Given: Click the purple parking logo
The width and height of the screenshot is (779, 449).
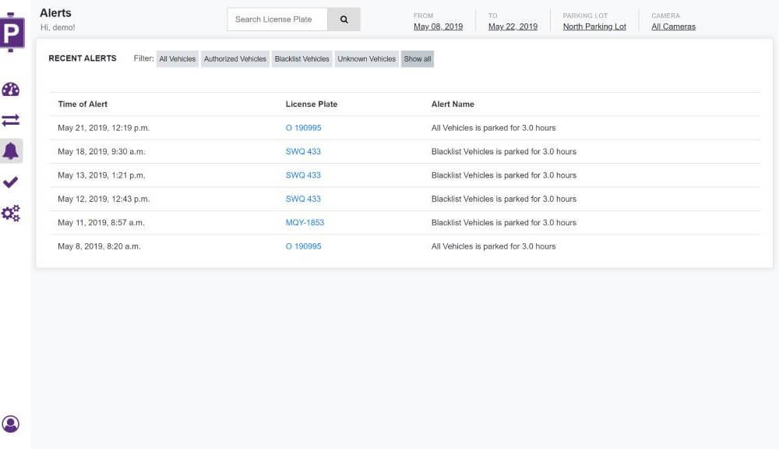Looking at the screenshot, I should tap(12, 32).
